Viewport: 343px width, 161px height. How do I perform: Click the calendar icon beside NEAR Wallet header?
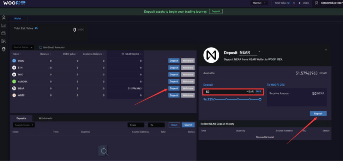click(x=123, y=54)
